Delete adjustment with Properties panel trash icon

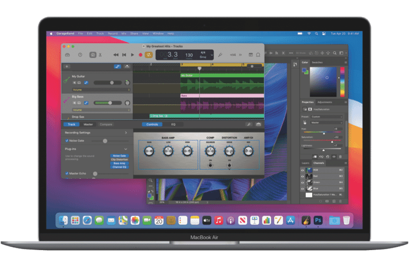click(340, 156)
